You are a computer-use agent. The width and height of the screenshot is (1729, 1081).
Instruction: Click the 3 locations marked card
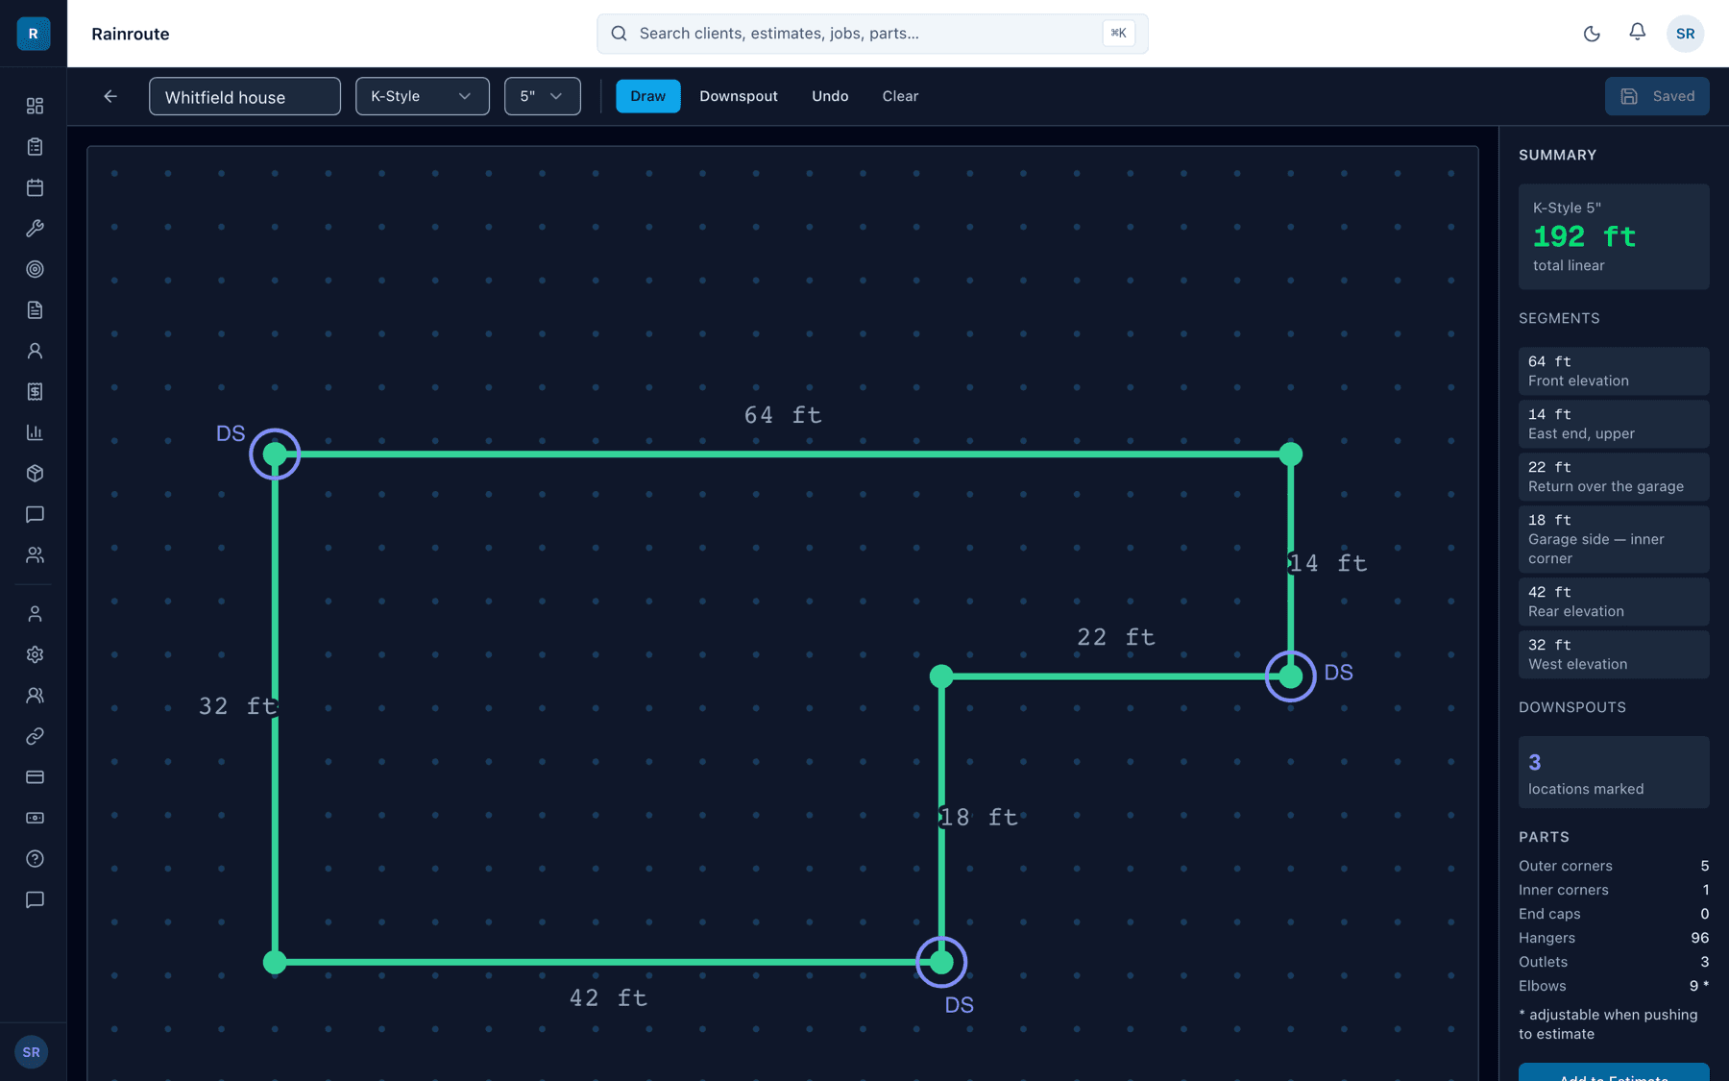click(x=1614, y=772)
